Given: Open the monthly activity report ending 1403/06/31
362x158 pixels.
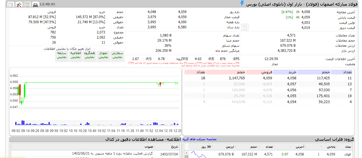Looking at the screenshot, I should 112,153.
